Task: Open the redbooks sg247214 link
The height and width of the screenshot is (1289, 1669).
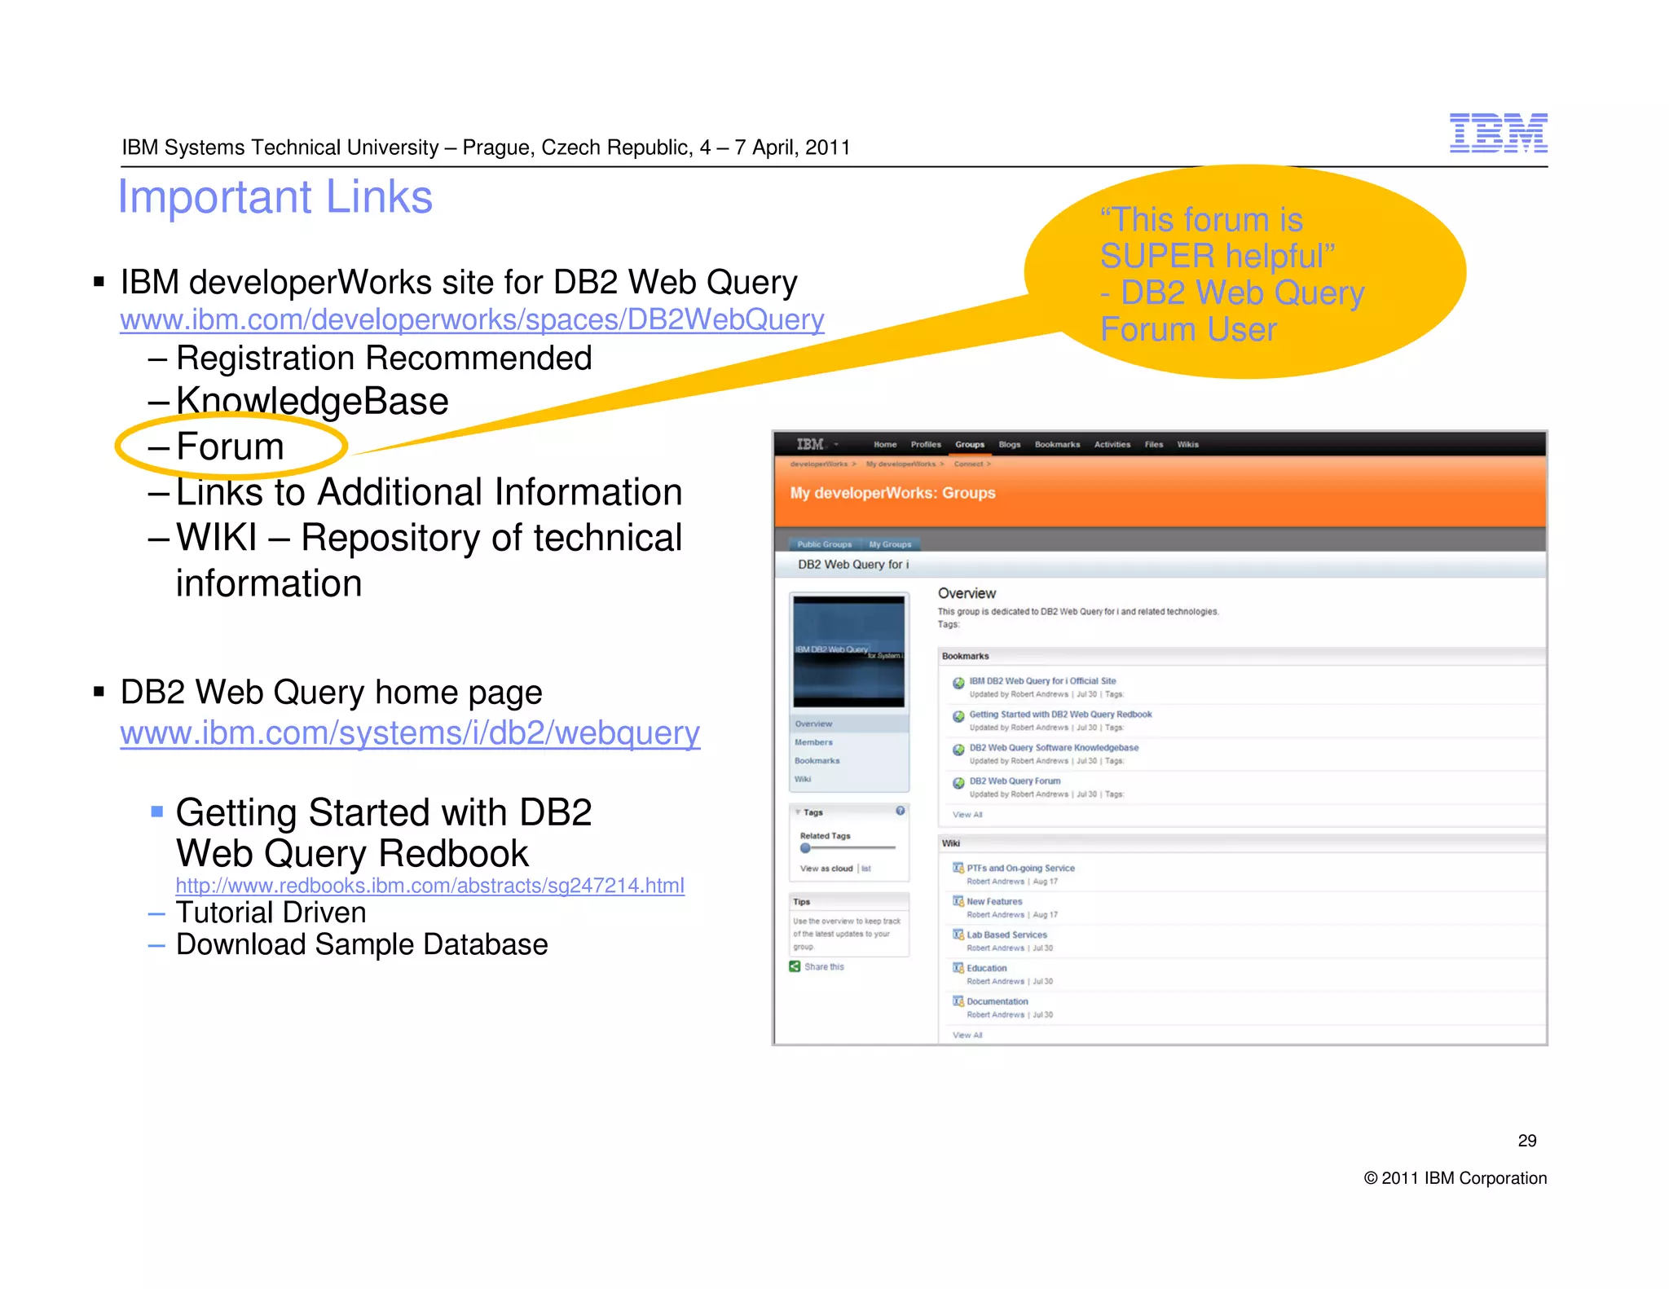Action: (x=429, y=886)
